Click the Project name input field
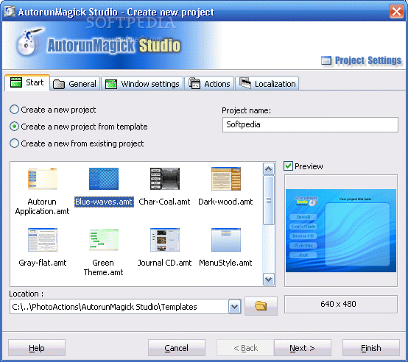 point(310,124)
